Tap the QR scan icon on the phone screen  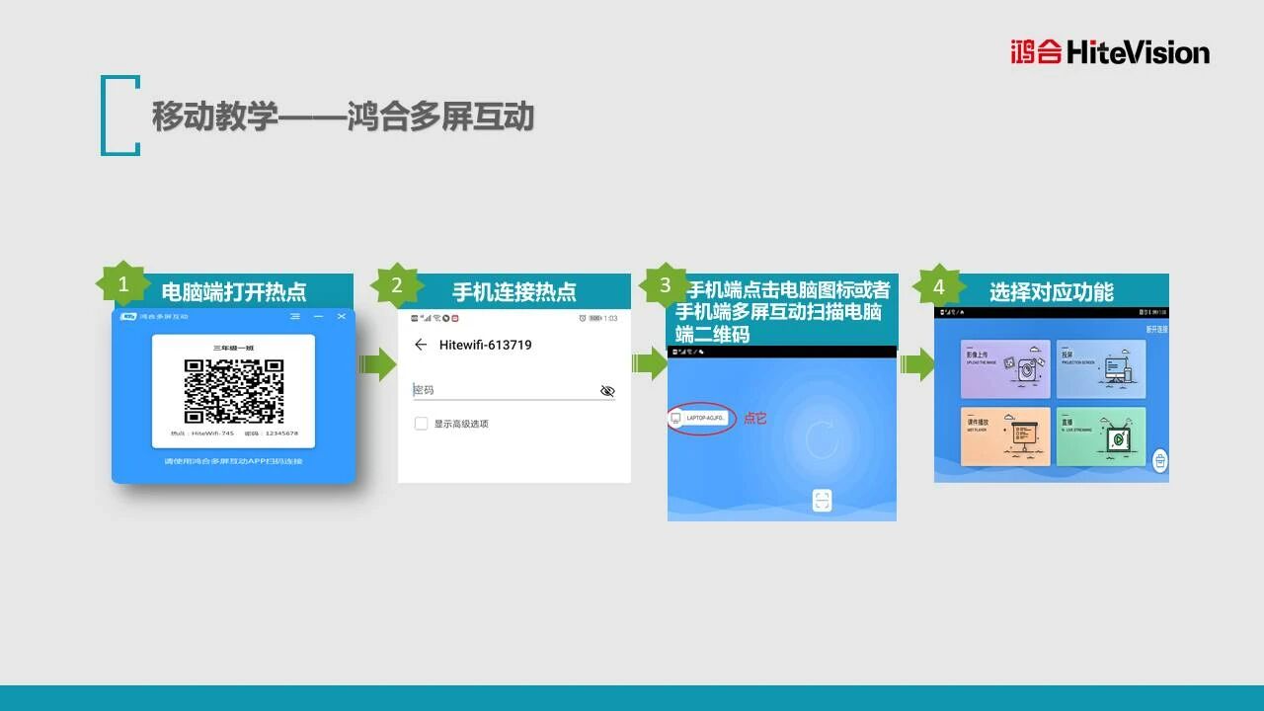[x=822, y=501]
